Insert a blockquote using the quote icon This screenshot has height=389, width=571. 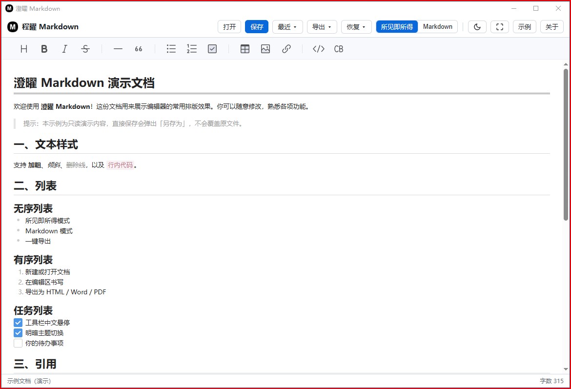(139, 49)
